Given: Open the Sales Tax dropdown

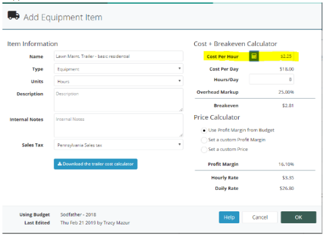Looking at the screenshot, I should point(119,145).
